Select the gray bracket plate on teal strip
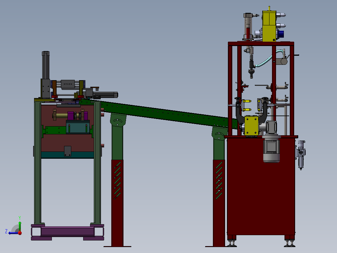 pyautogui.click(x=68, y=151)
